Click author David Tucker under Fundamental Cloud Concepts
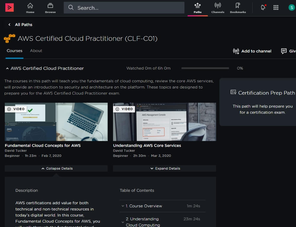 click(x=16, y=151)
